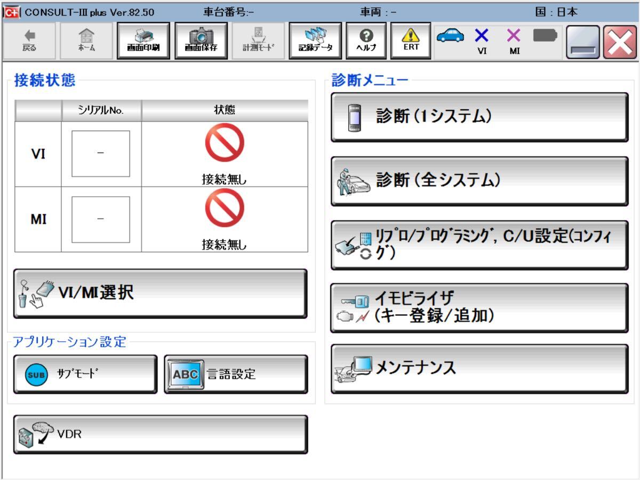Click the 車台番号 label in title bar

pyautogui.click(x=229, y=12)
